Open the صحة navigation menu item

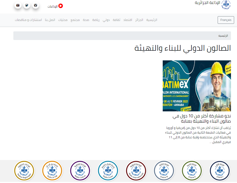(86, 20)
